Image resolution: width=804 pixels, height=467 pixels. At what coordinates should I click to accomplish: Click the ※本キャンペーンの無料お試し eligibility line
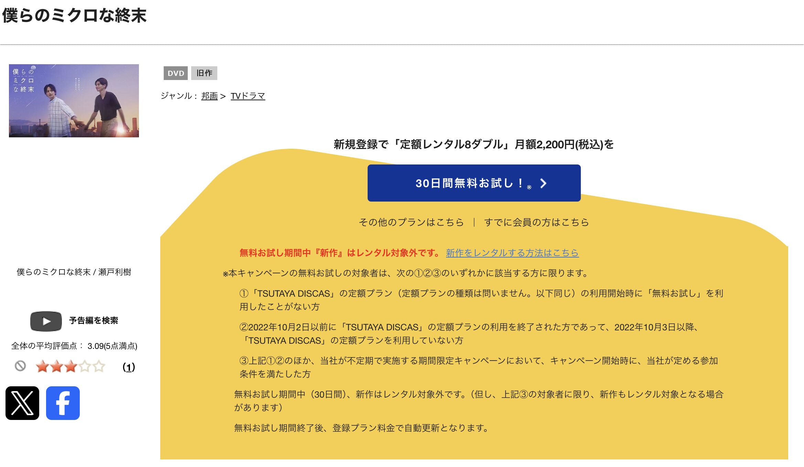coord(406,273)
